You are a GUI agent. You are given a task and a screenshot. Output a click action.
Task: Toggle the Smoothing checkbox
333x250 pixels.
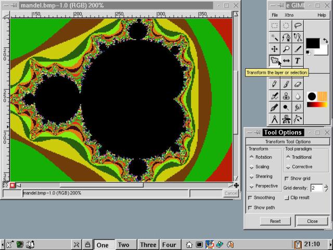[x=251, y=198]
